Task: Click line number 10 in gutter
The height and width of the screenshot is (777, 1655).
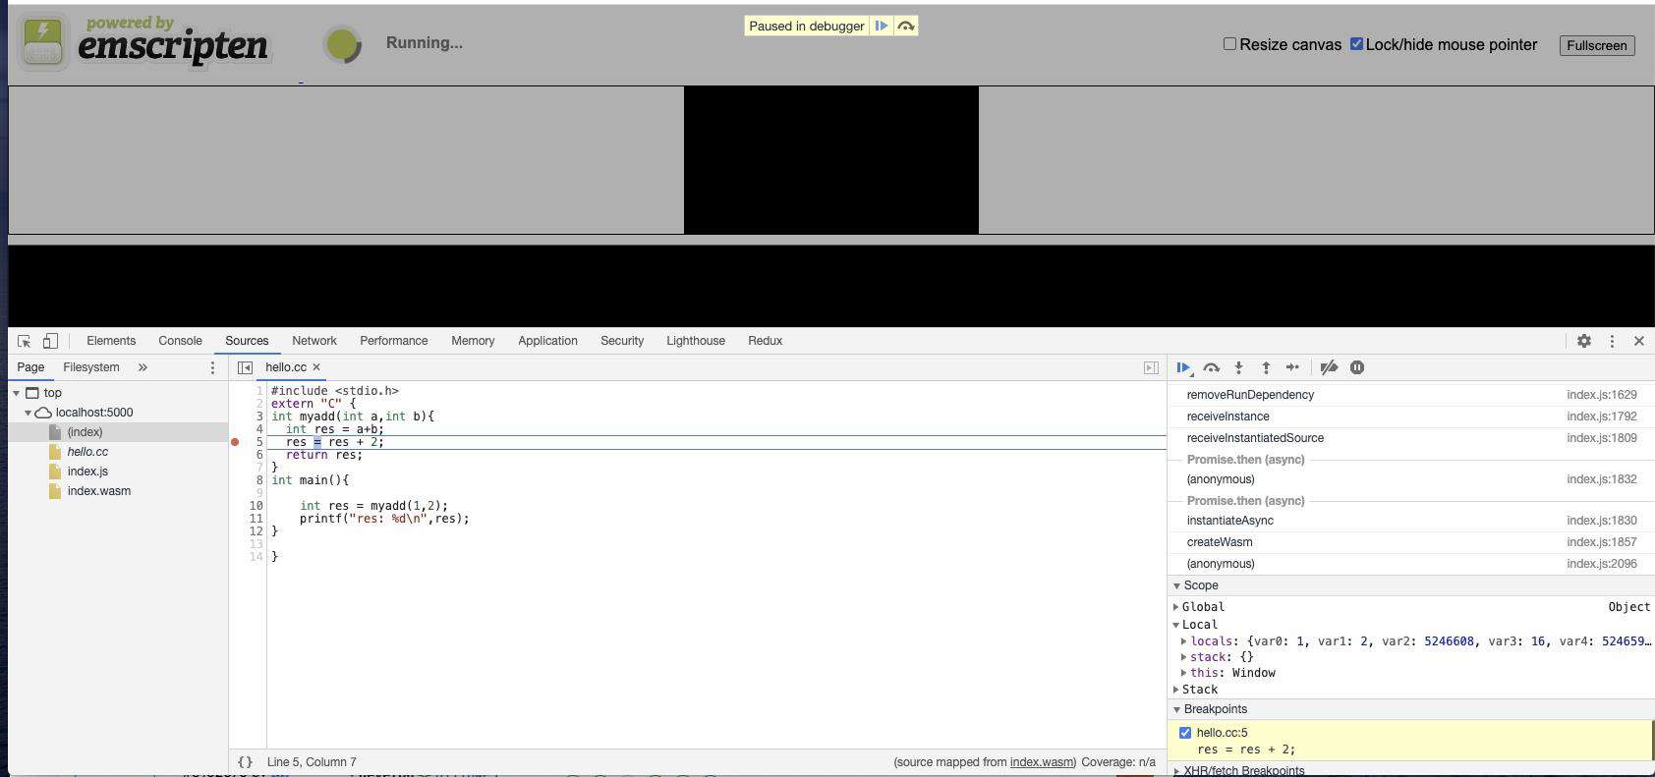Action: [256, 506]
